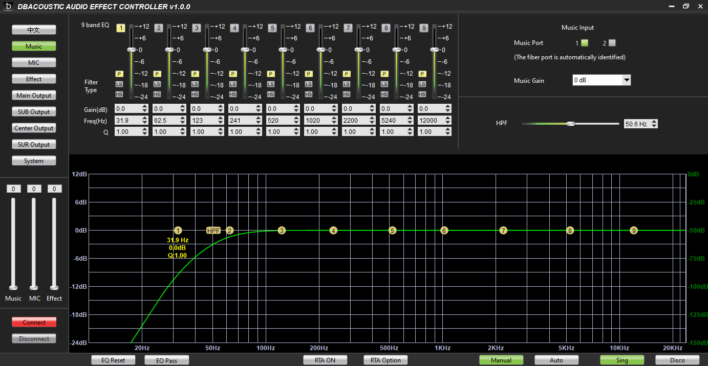Click the HPF marker on the graph
Image resolution: width=708 pixels, height=366 pixels.
click(213, 231)
